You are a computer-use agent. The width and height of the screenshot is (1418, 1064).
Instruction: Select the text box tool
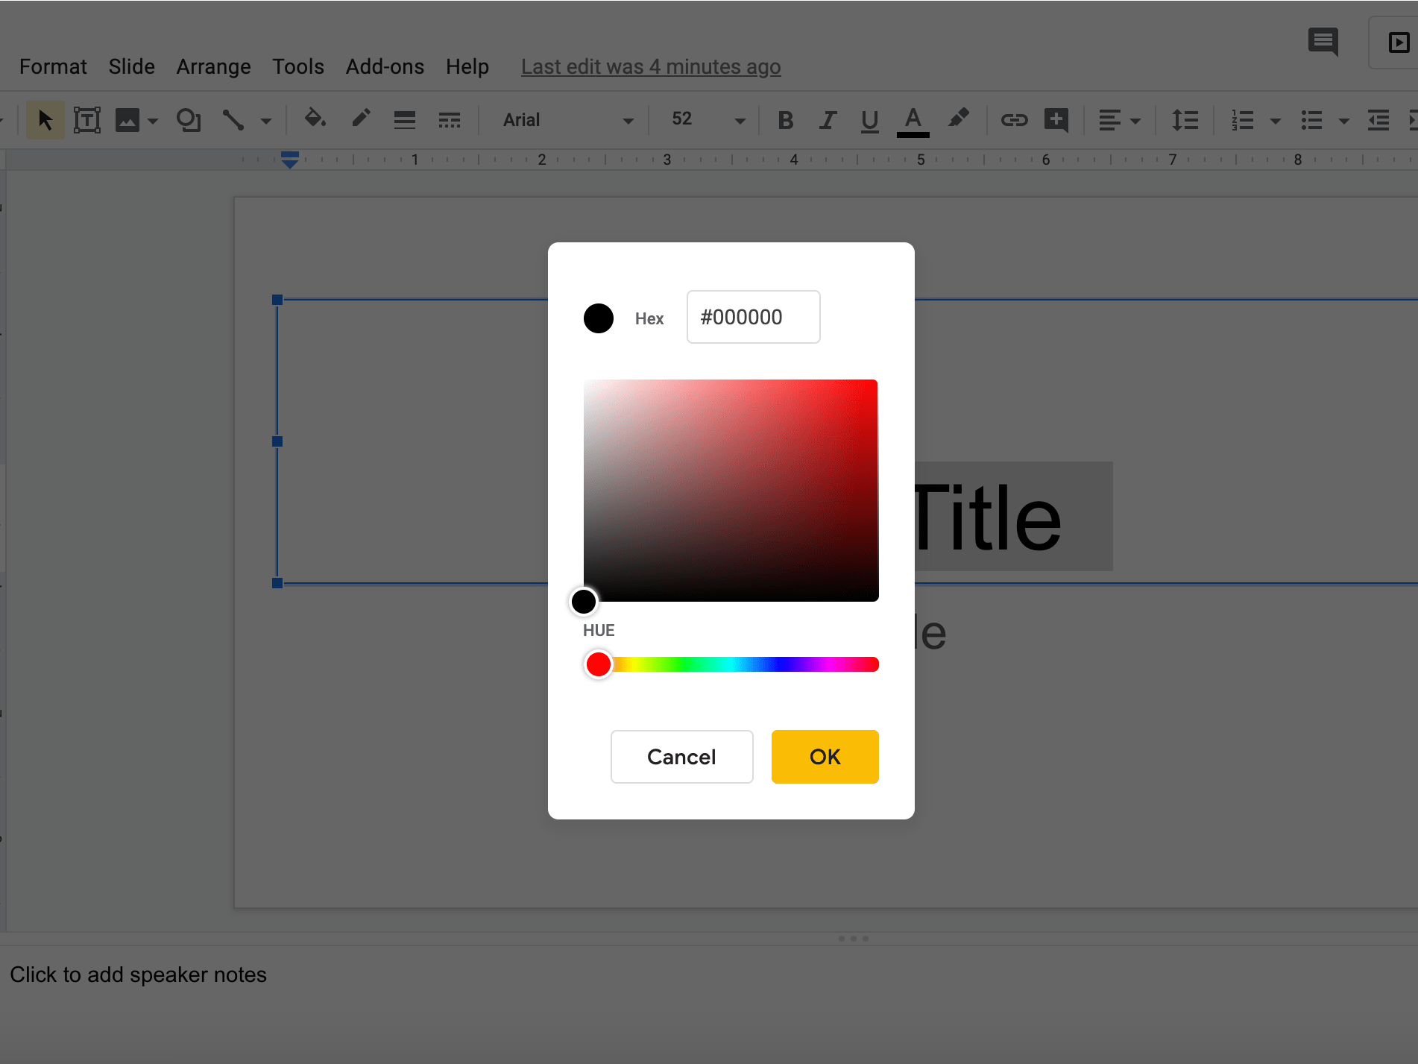point(87,120)
